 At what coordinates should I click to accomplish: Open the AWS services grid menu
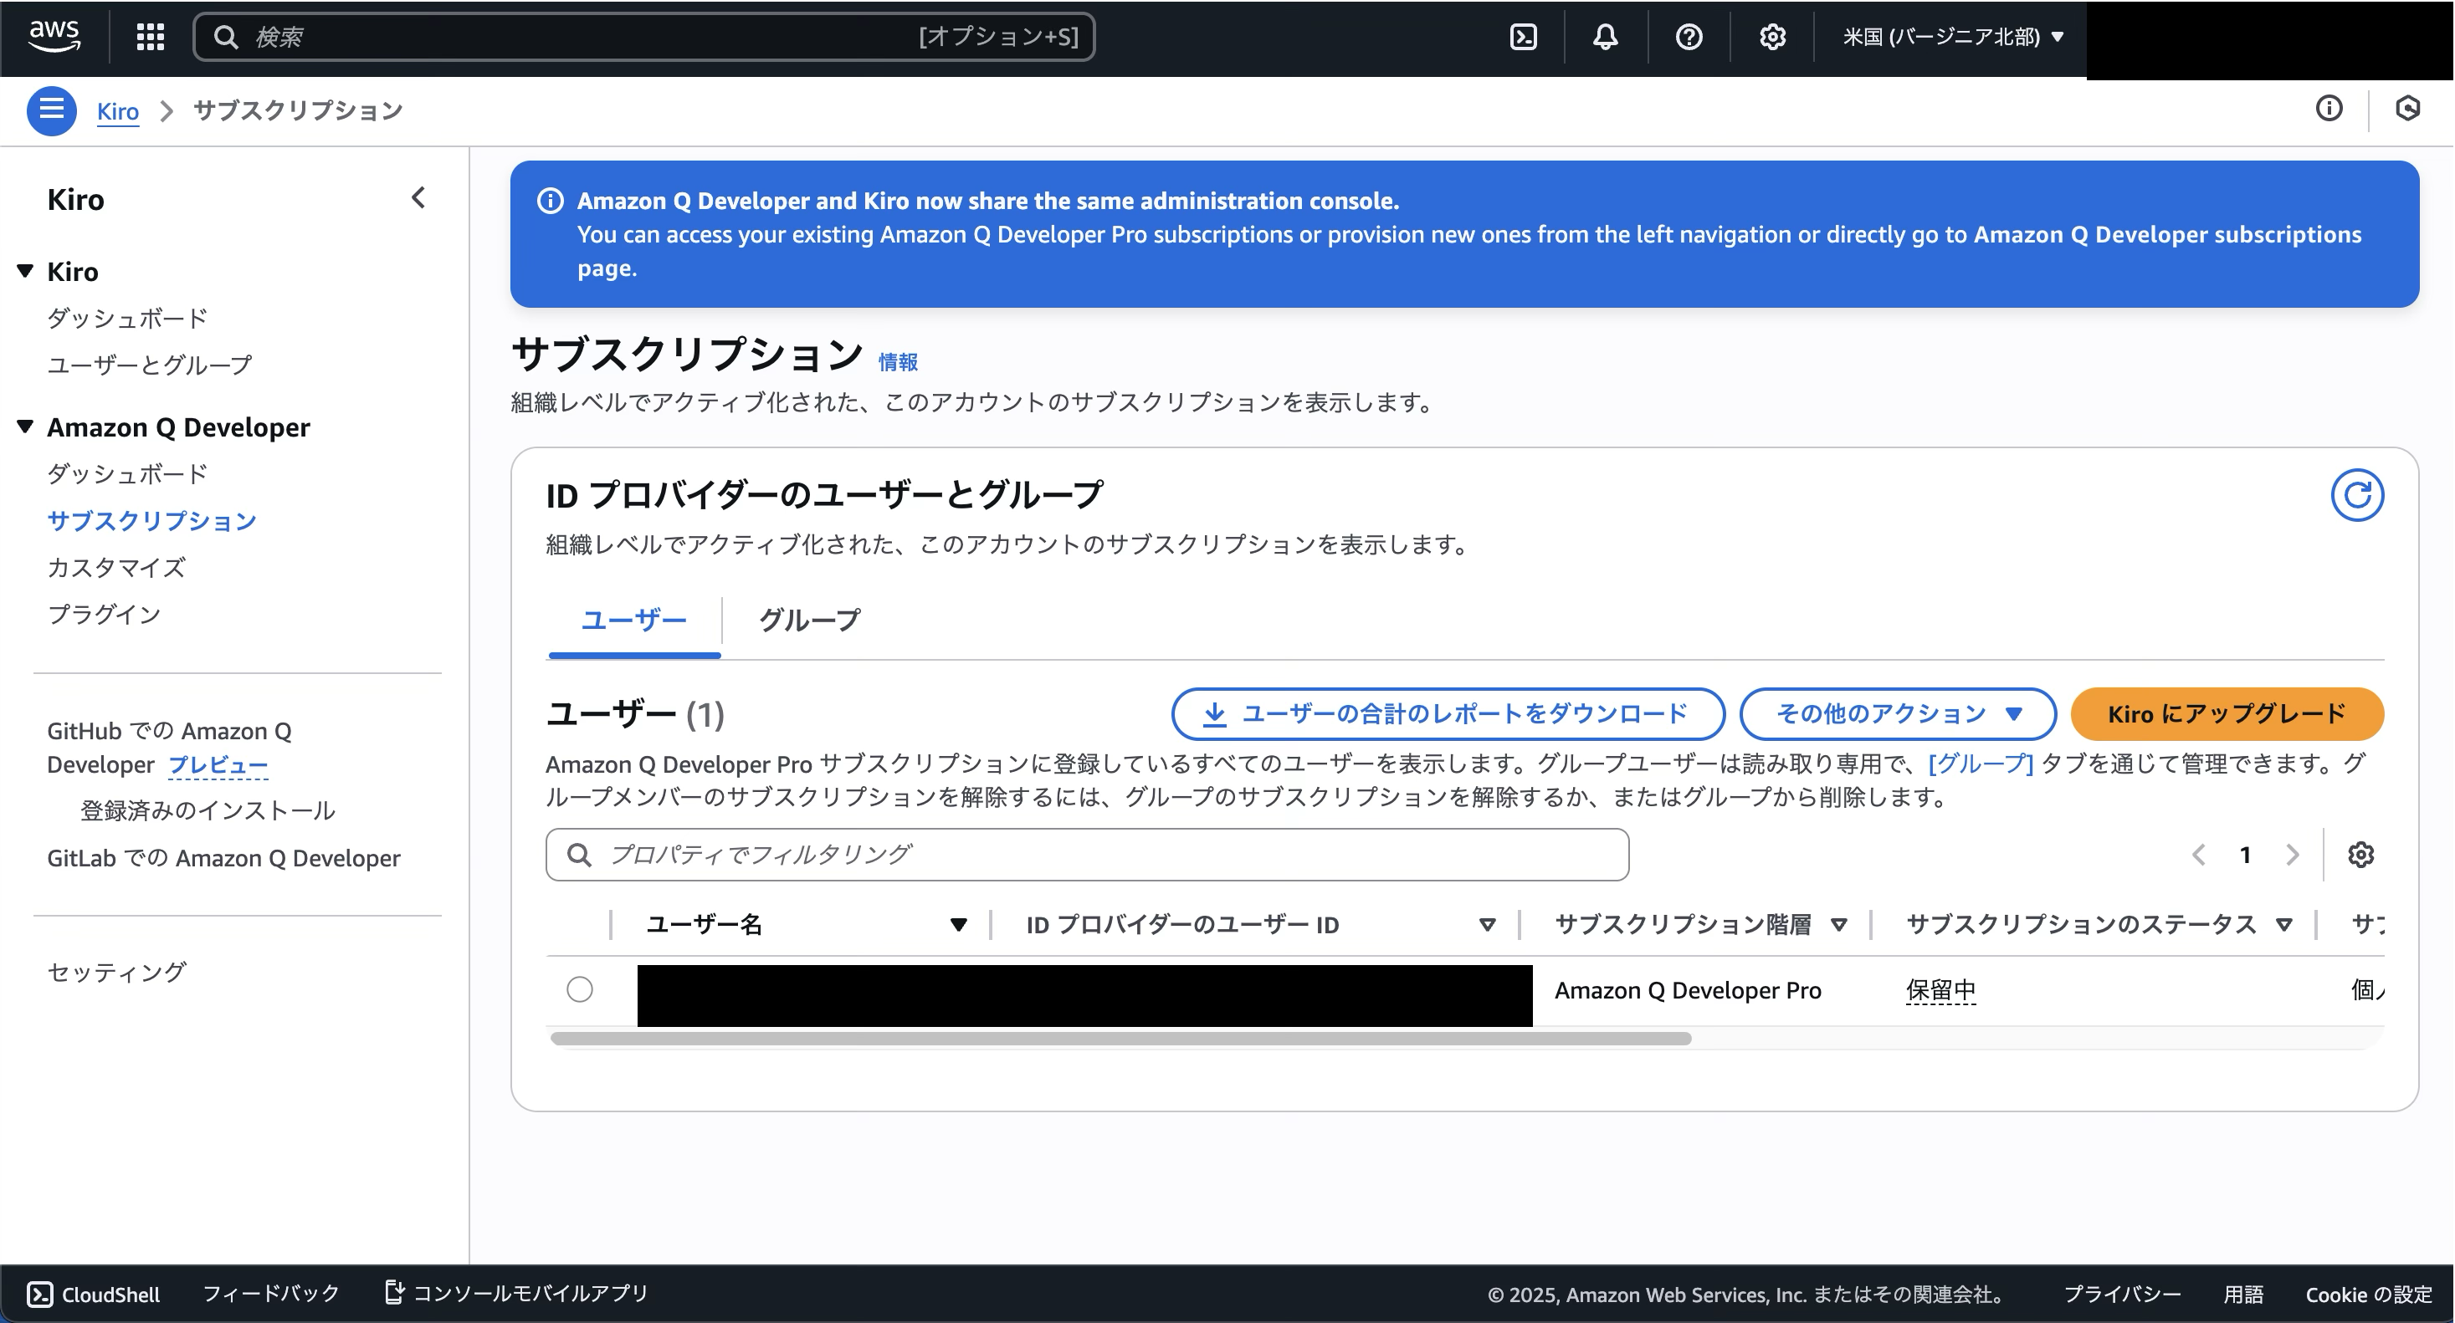(150, 37)
